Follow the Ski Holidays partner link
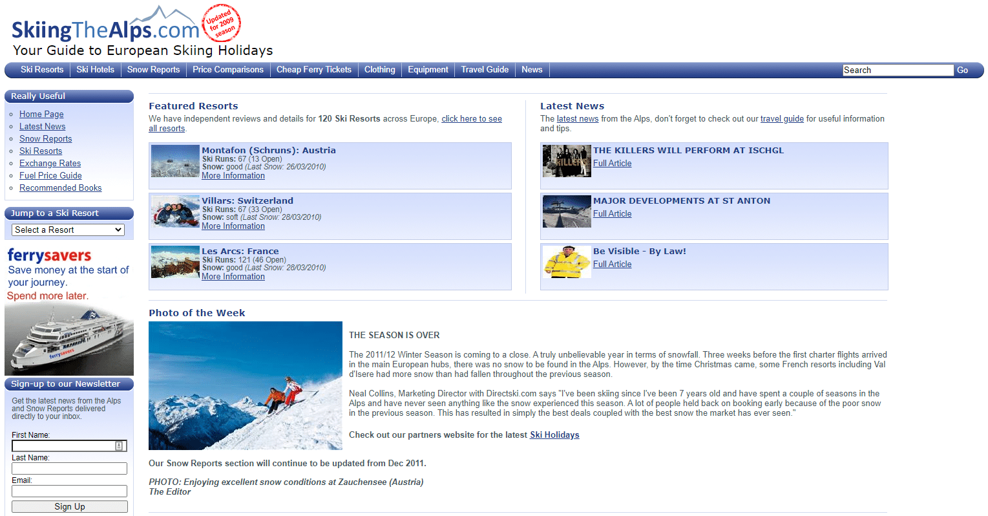The height and width of the screenshot is (516, 988). click(554, 435)
